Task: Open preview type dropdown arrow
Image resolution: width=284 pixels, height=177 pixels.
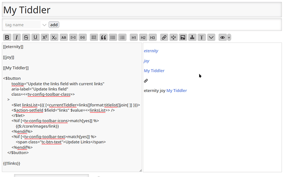Action: pos(229,38)
